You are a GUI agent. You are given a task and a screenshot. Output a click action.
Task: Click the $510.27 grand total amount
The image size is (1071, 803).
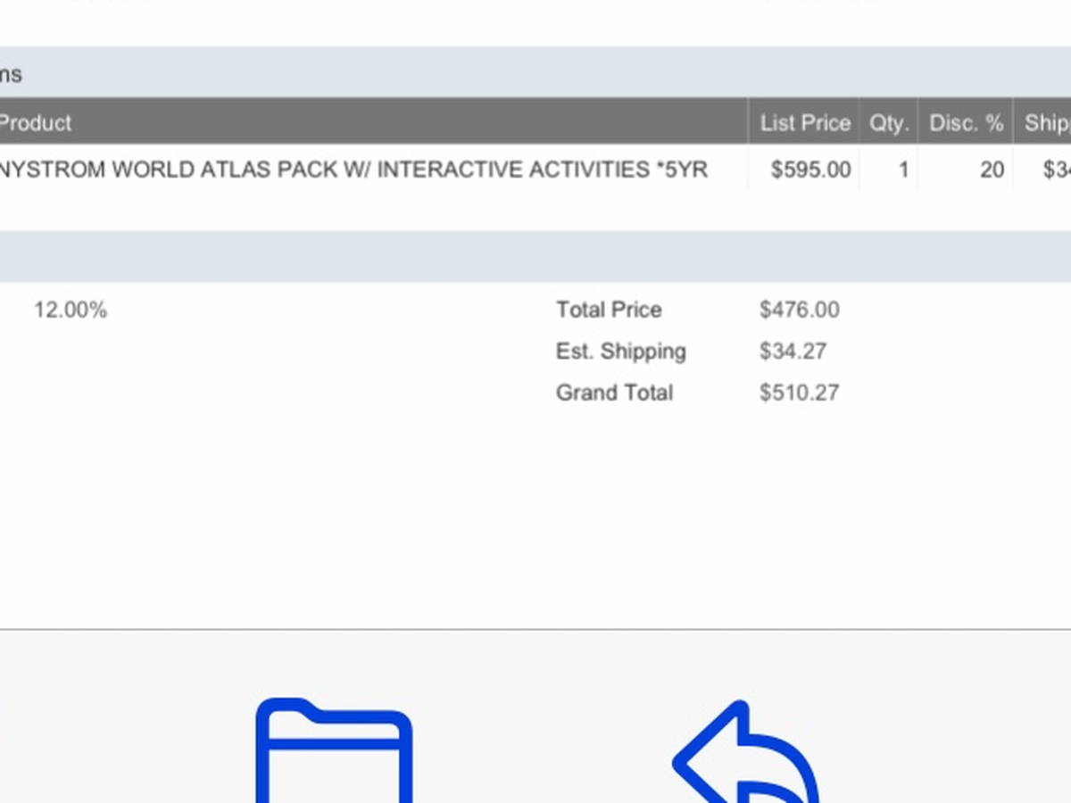799,393
